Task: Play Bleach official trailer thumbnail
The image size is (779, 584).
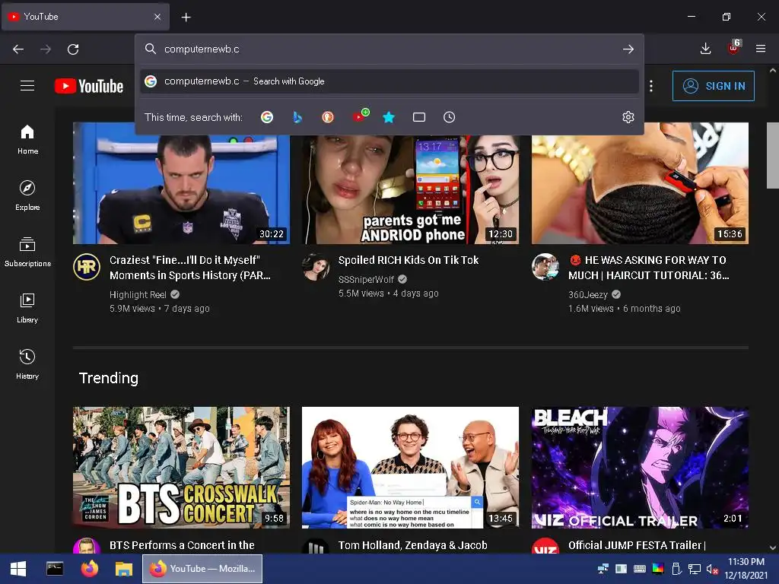Action: pos(640,468)
